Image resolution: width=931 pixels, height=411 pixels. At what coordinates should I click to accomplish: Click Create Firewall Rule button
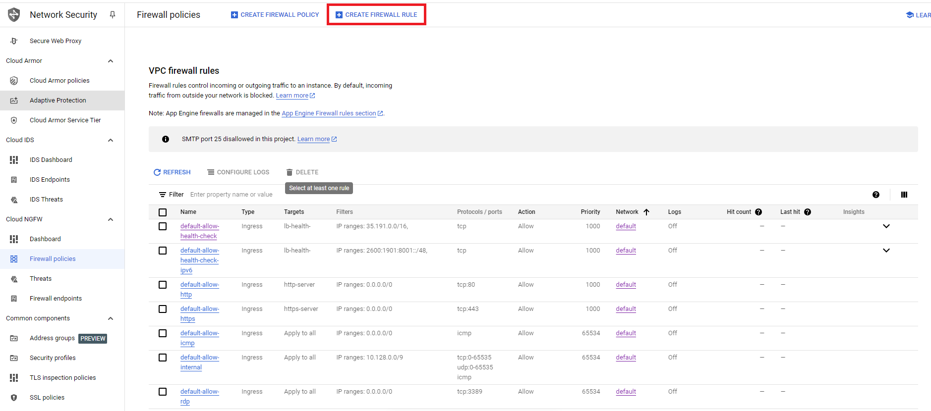pos(376,15)
